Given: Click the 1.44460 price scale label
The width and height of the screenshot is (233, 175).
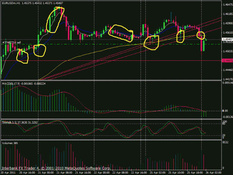Looking at the screenshot, I should point(228,70).
